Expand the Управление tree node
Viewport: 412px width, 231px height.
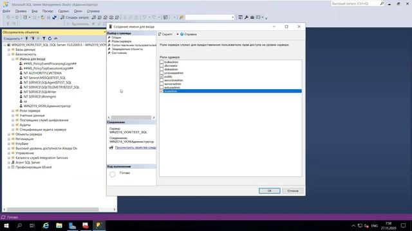point(8,153)
